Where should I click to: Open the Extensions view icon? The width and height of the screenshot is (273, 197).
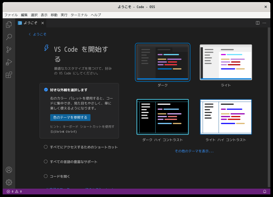pos(9,75)
